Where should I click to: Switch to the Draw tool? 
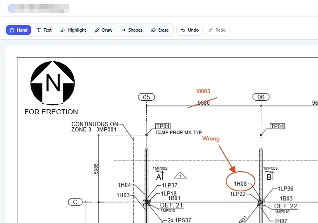click(x=104, y=30)
